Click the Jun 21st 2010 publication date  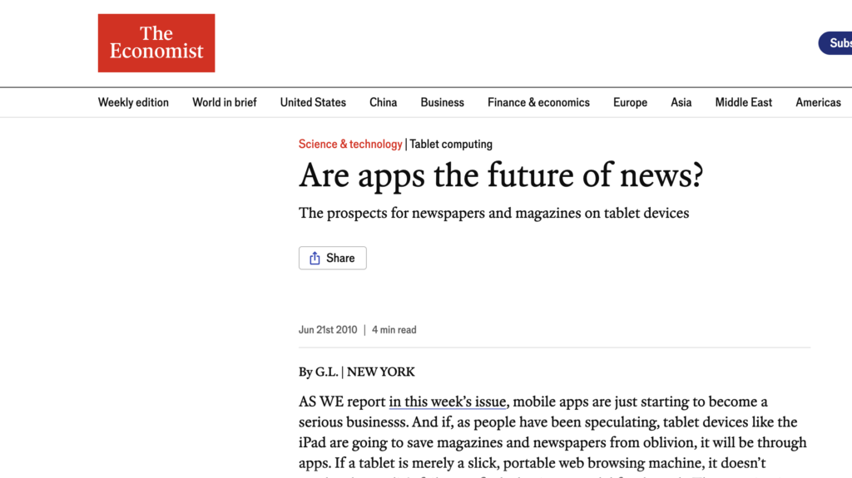click(328, 330)
